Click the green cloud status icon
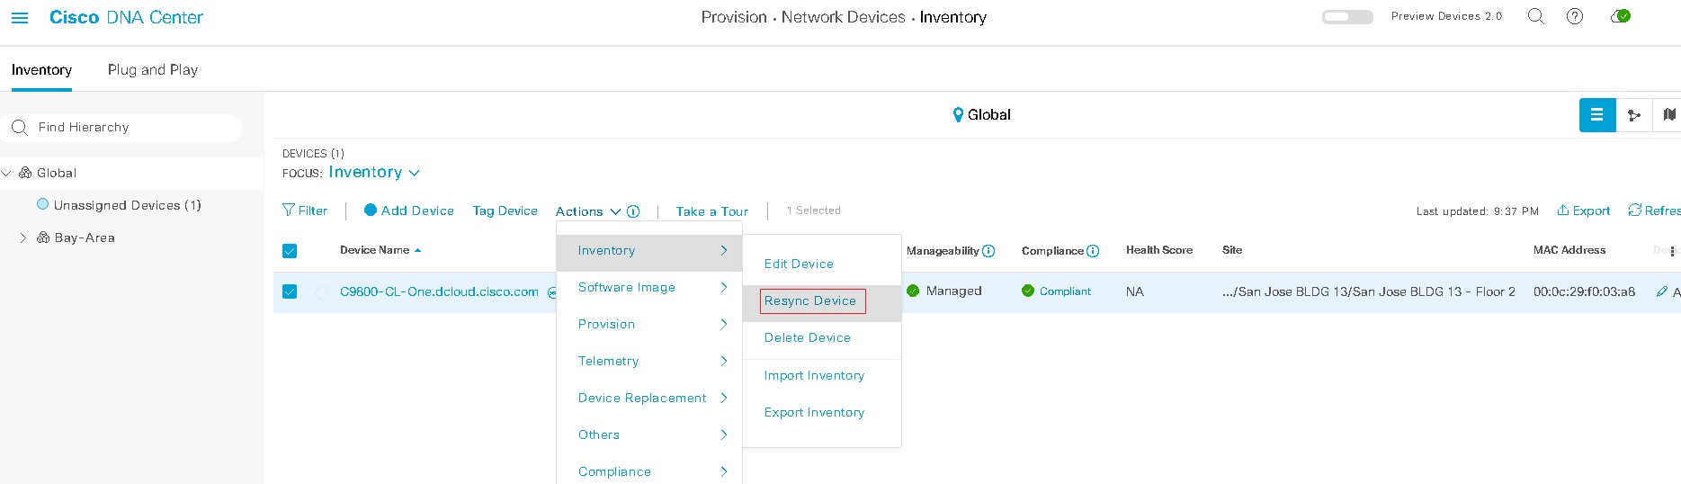1681x484 pixels. (1621, 16)
